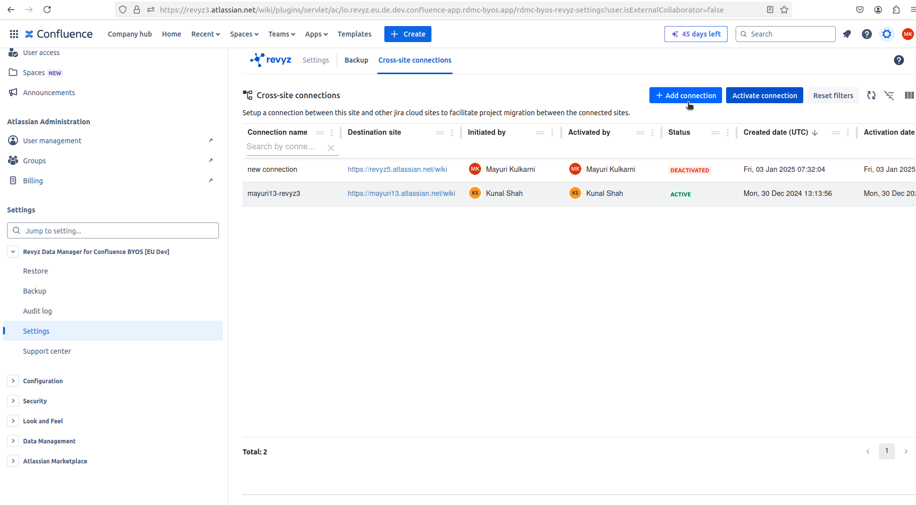Open the settings gear icon in header
Screen dimensions: 916x505
887,34
